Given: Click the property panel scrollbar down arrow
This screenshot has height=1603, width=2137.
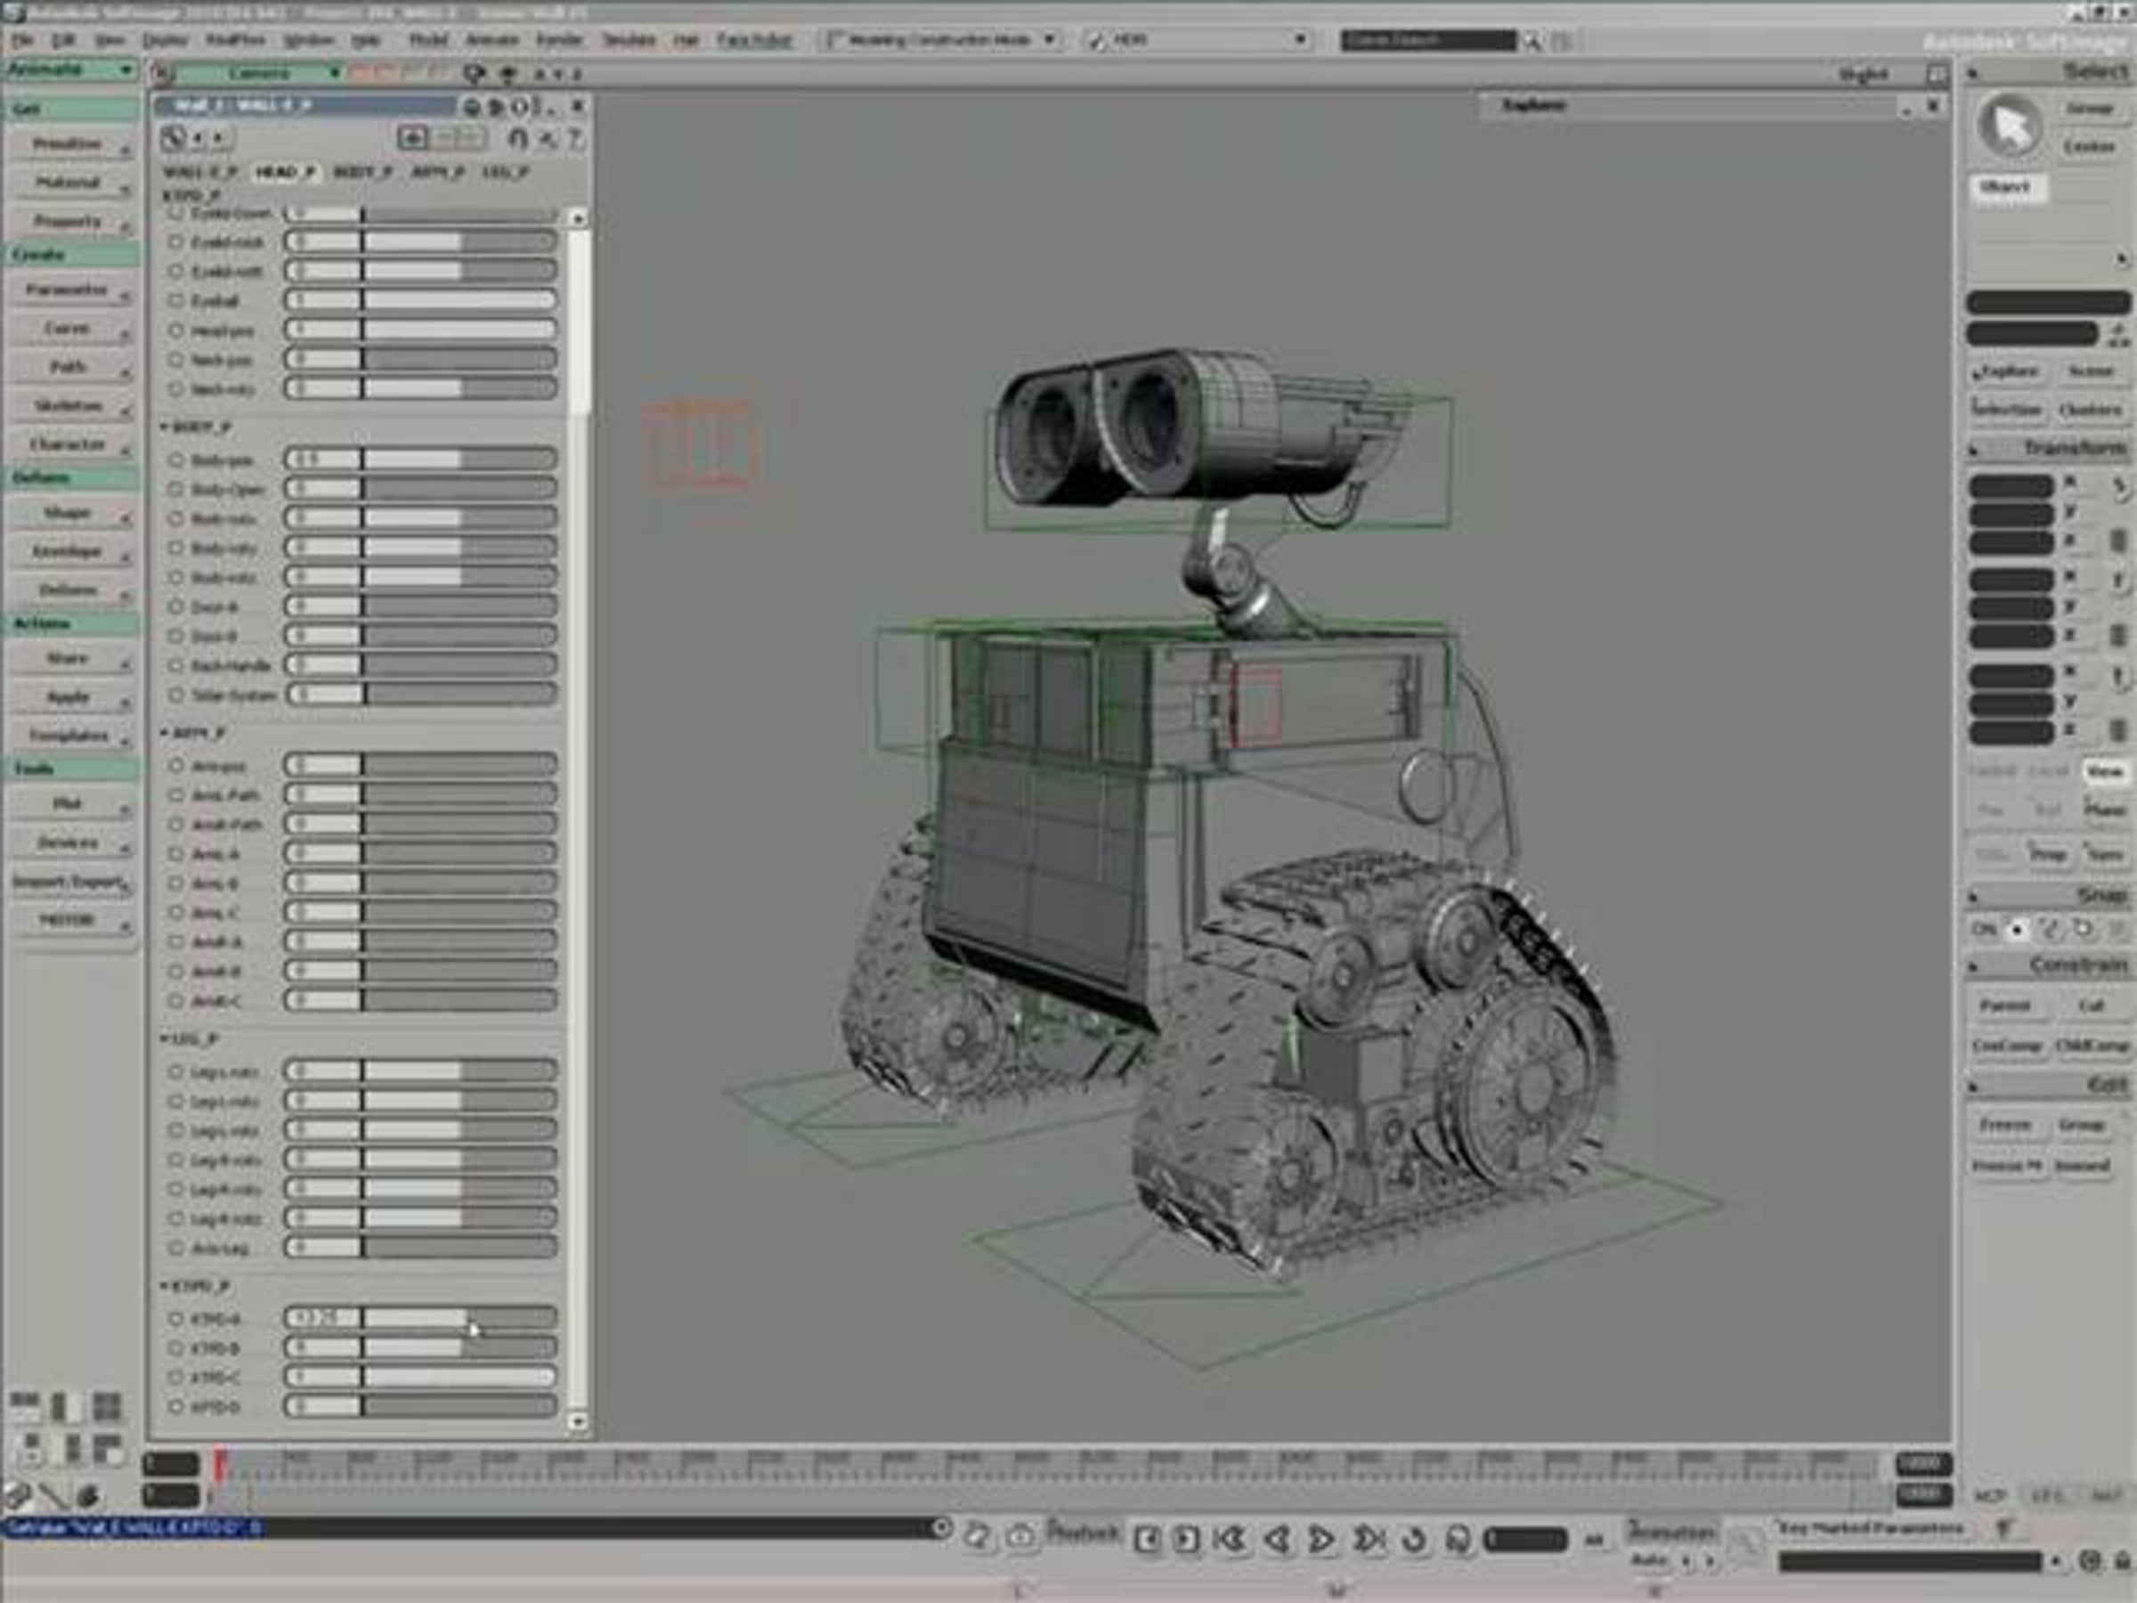Looking at the screenshot, I should pyautogui.click(x=578, y=1421).
